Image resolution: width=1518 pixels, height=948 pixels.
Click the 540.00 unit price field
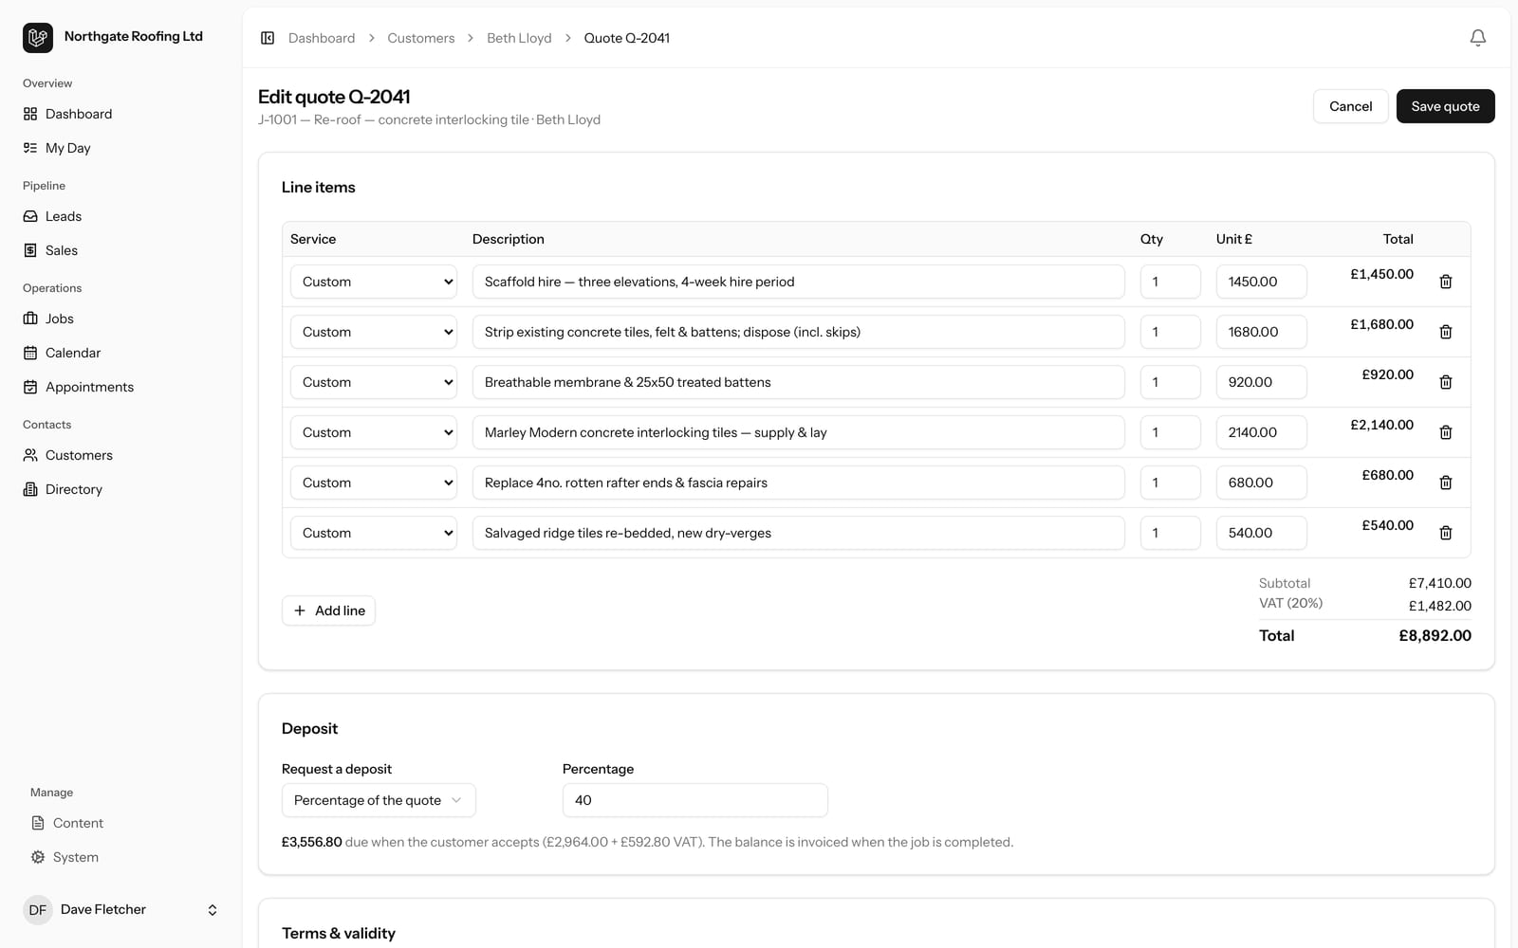click(1262, 533)
